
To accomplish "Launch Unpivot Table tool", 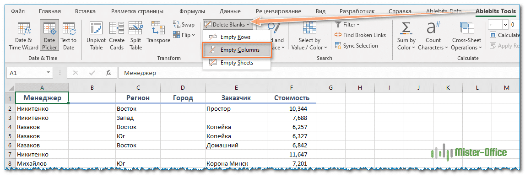I will pyautogui.click(x=97, y=36).
